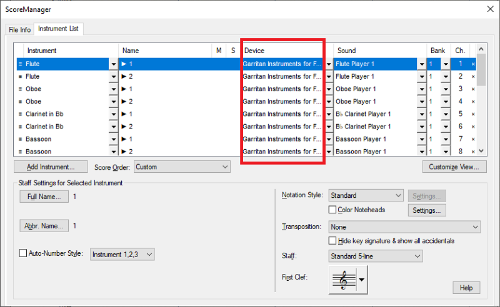Click the scroll down arrow of the instrument list

click(481, 151)
